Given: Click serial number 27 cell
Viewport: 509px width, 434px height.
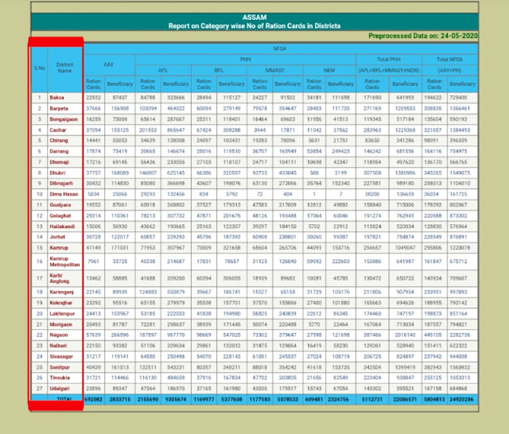Looking at the screenshot, I should 39,388.
